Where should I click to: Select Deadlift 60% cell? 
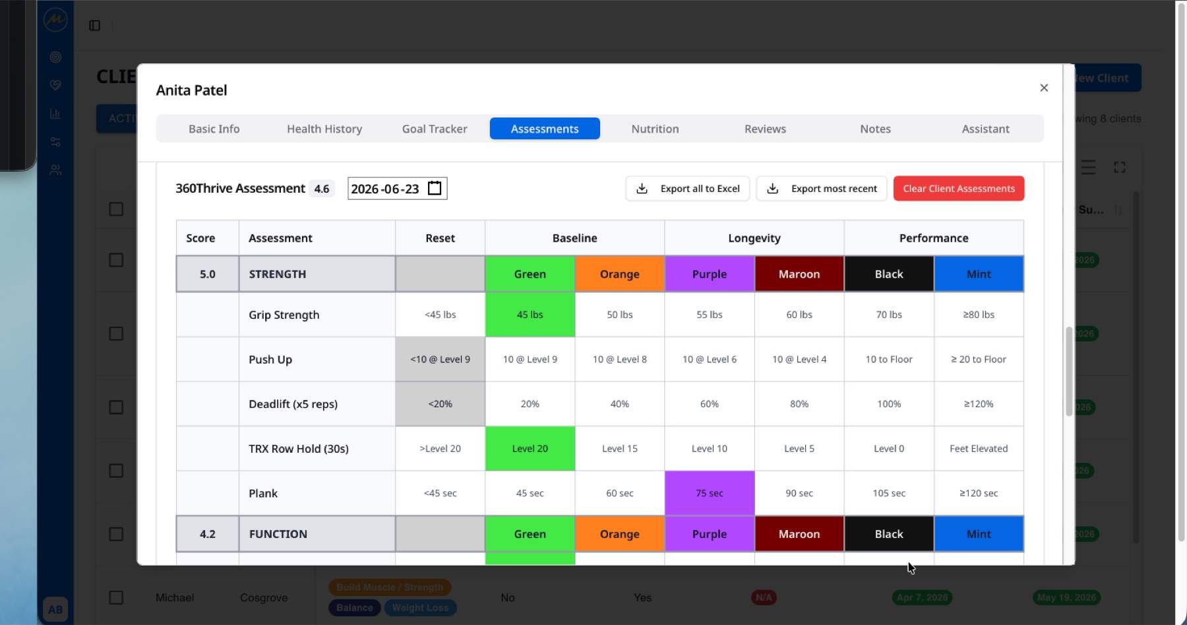coord(710,404)
